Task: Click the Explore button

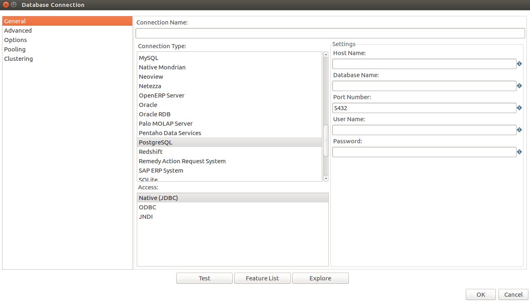Action: tap(320, 278)
